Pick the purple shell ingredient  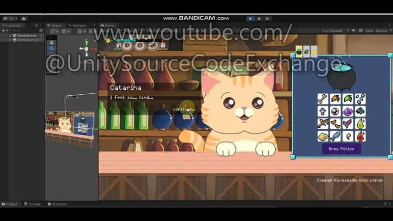click(348, 111)
